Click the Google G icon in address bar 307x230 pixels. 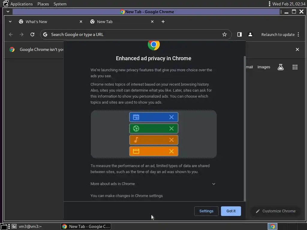point(45,35)
